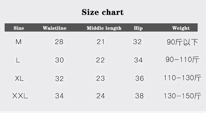Select waistline value 30 in L row
This screenshot has height=113, width=206.
(59, 60)
